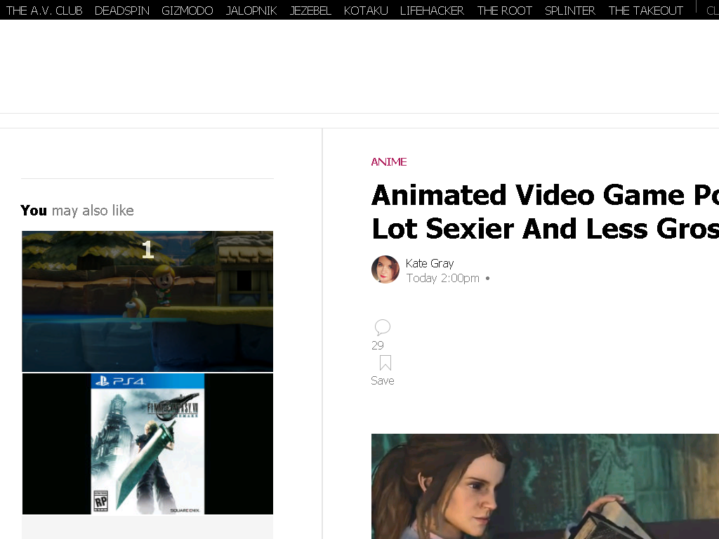Screen dimensions: 719x539
Task: Go to The A.V. Club site
Action: pyautogui.click(x=44, y=10)
